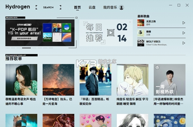Open the 万评电音 starry sky playlist cover
Viewport: 193px width, 127px height.
pyautogui.click(x=59, y=80)
